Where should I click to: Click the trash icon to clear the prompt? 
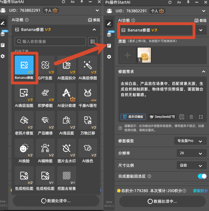pyautogui.click(x=191, y=117)
